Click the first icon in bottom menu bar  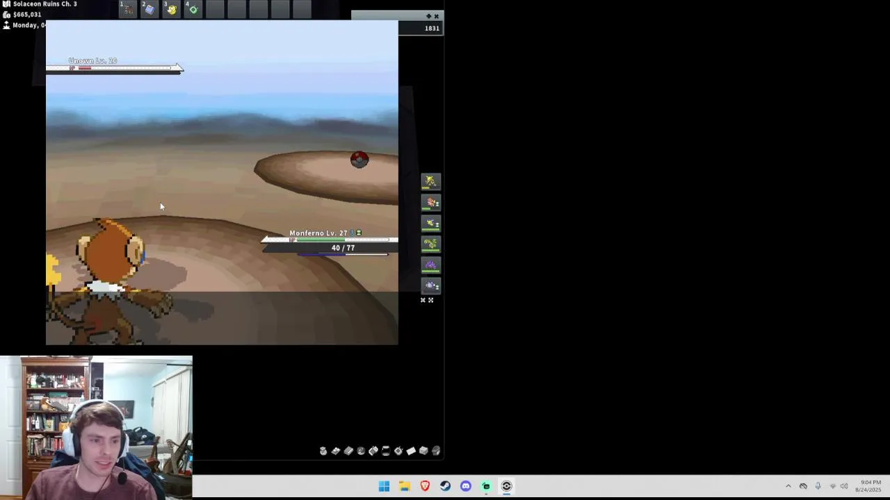tap(323, 451)
